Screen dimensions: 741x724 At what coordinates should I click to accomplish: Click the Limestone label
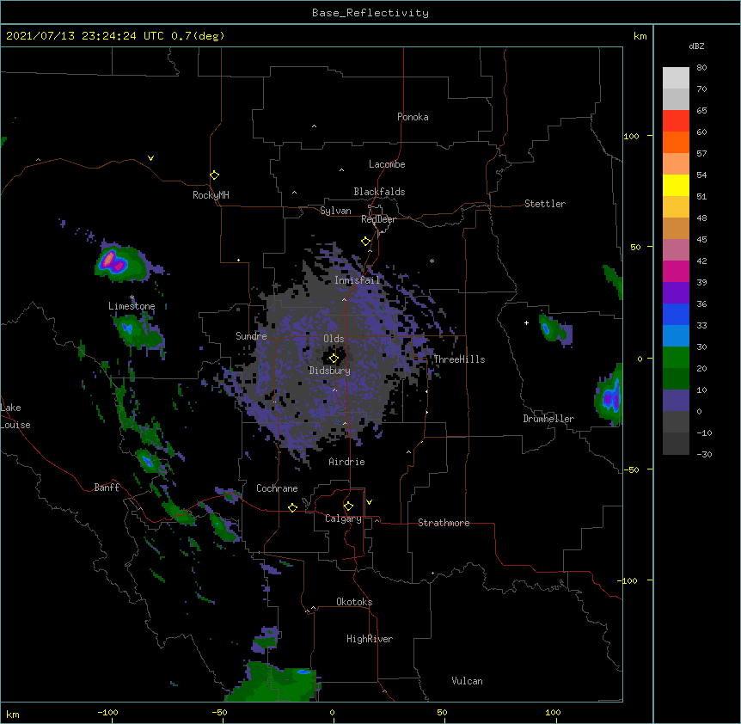[132, 306]
